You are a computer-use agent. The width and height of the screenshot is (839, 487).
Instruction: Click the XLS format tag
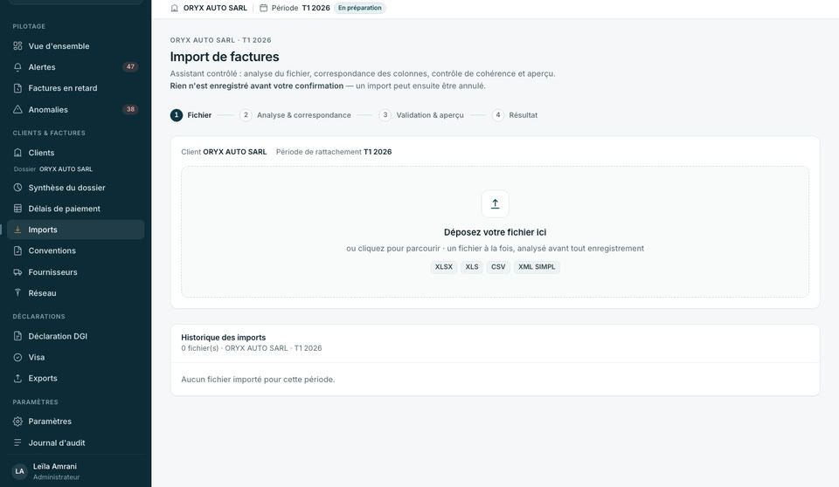click(472, 267)
